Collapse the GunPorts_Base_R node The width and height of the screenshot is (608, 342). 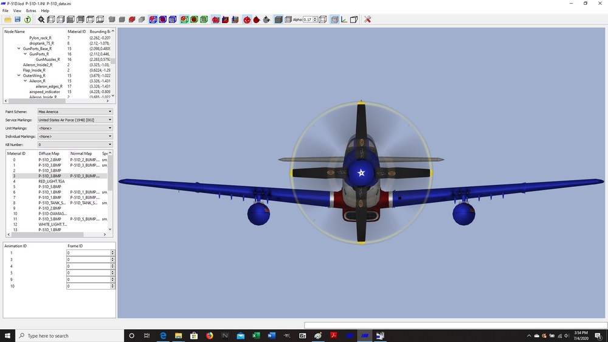pyautogui.click(x=19, y=49)
